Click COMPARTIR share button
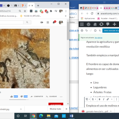The width and height of the screenshot is (119, 119). (37, 97)
